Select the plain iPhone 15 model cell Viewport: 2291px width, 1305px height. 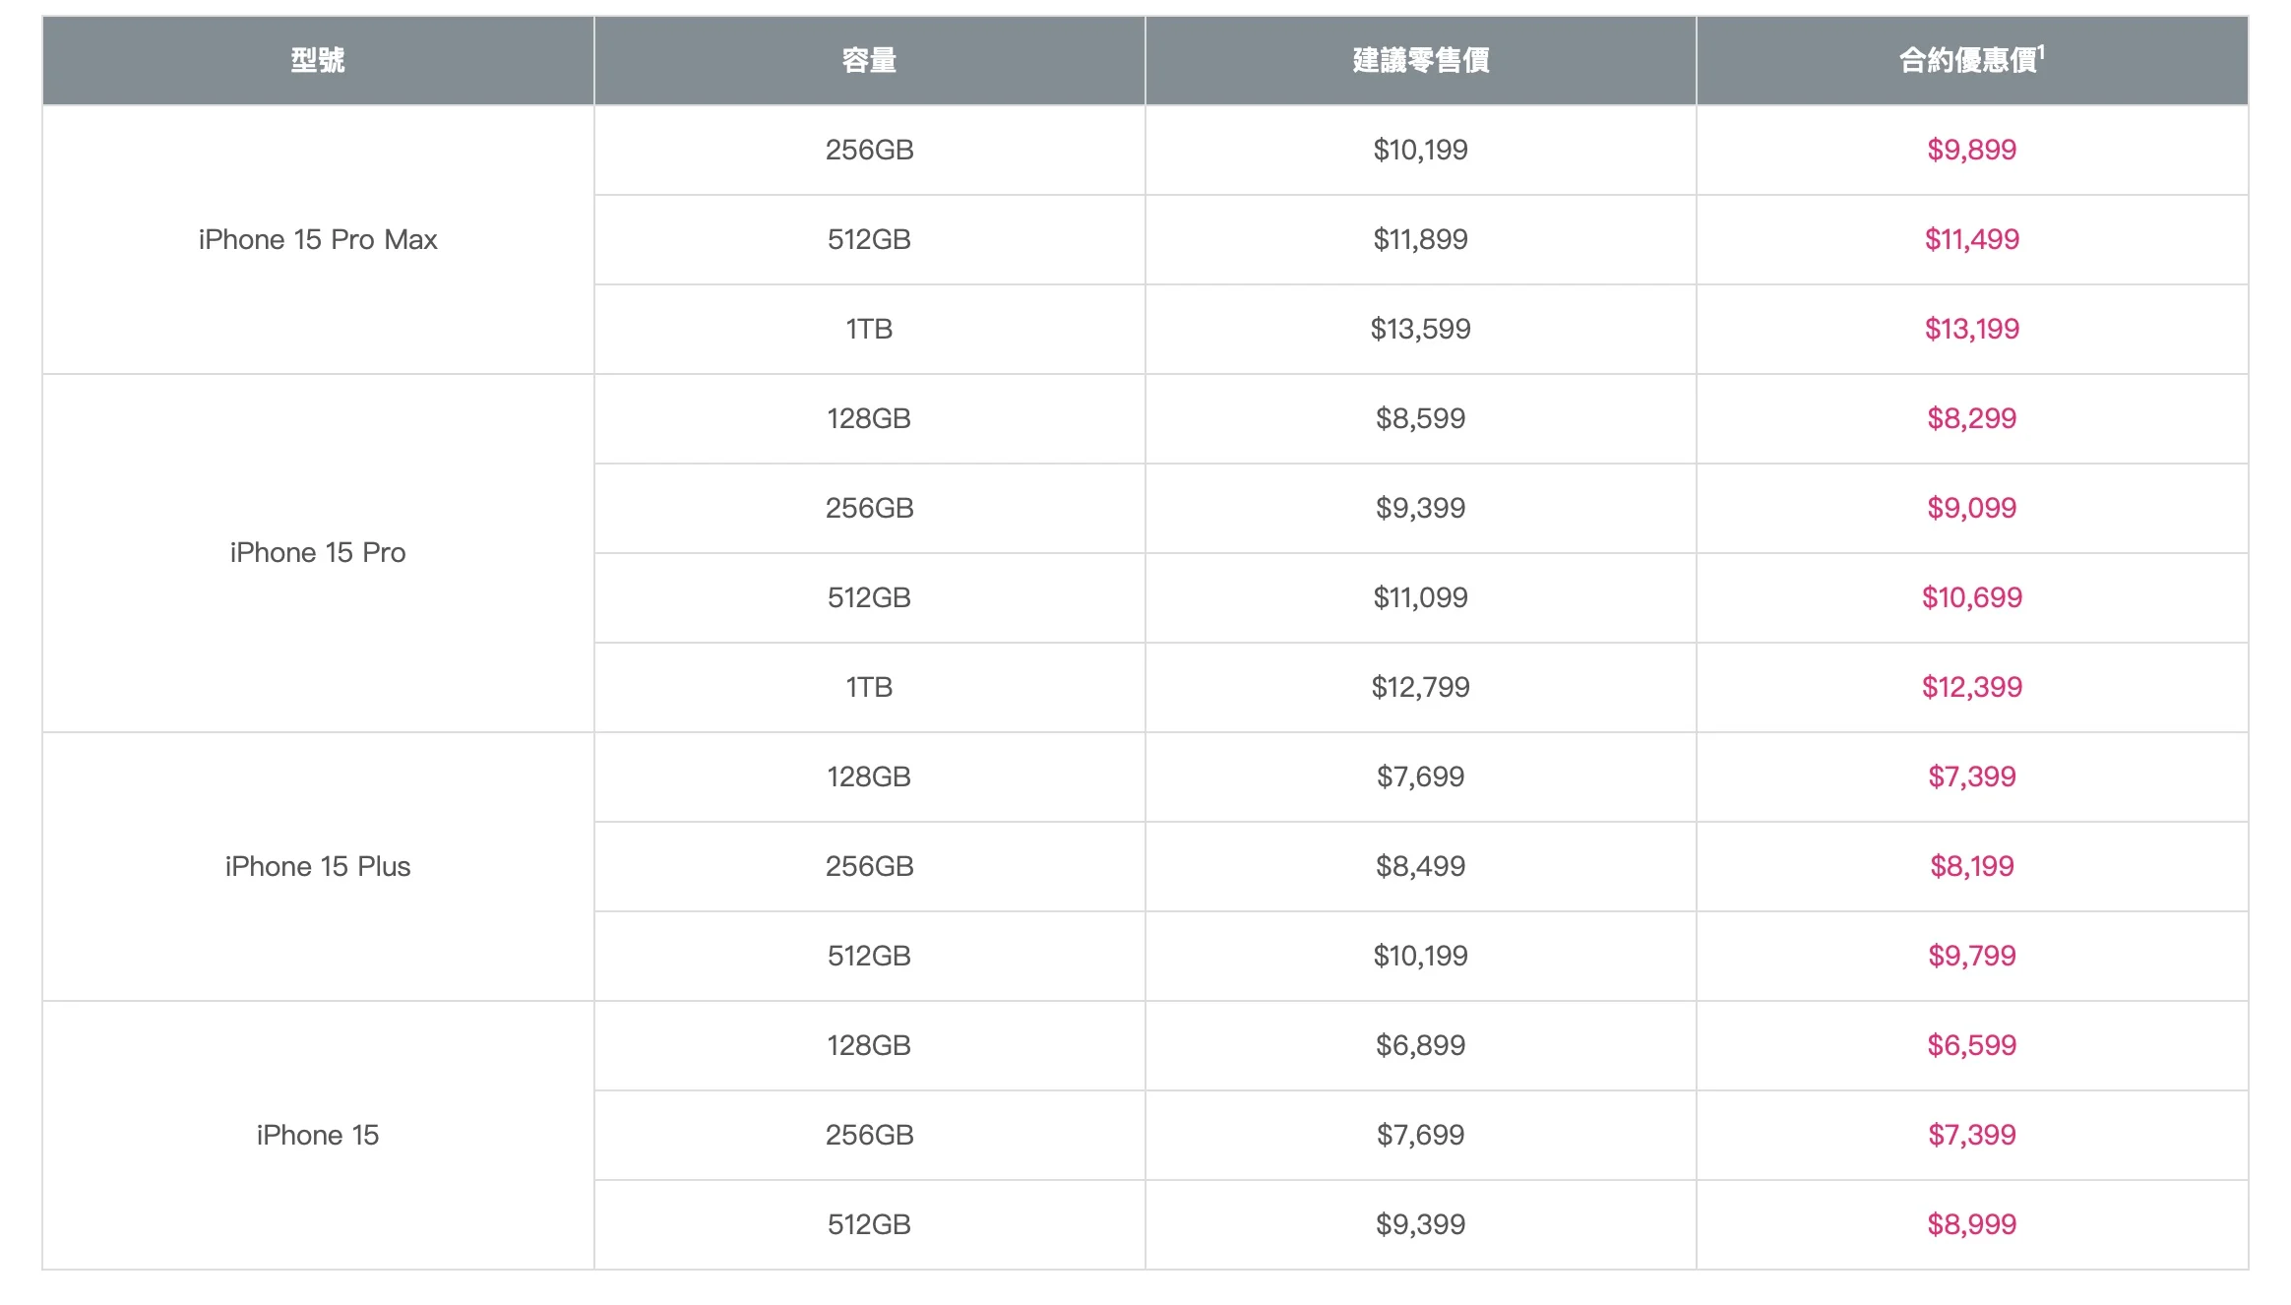pos(318,1135)
